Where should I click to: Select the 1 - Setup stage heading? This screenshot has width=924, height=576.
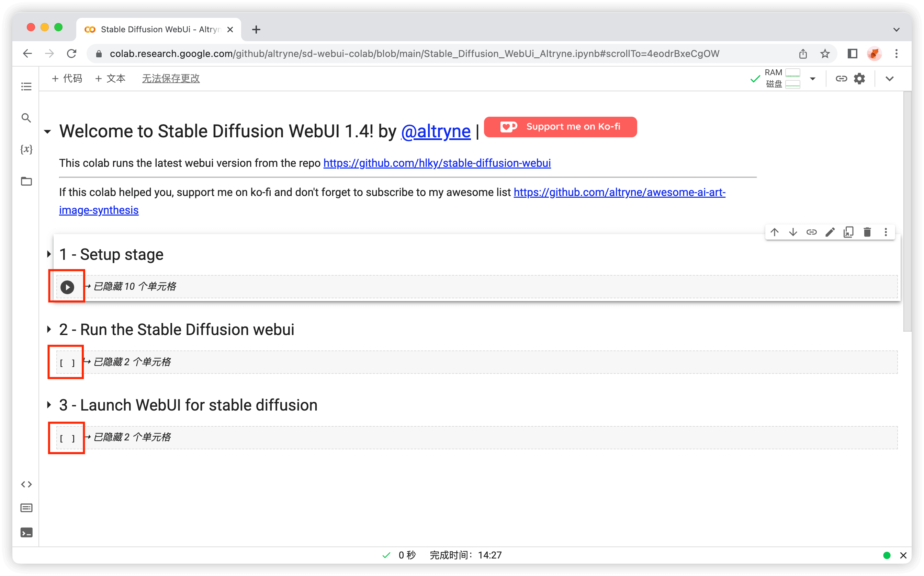point(111,254)
